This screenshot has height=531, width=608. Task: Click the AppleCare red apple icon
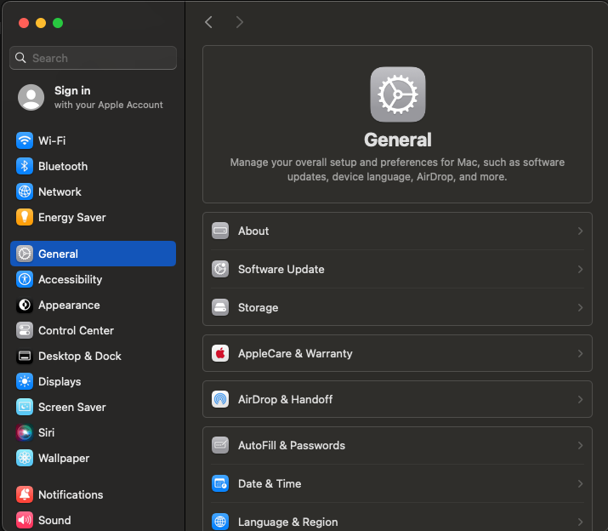220,353
